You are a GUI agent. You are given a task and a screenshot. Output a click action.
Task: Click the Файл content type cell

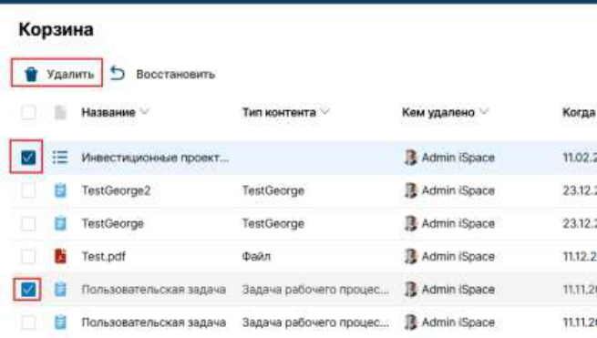pos(256,257)
